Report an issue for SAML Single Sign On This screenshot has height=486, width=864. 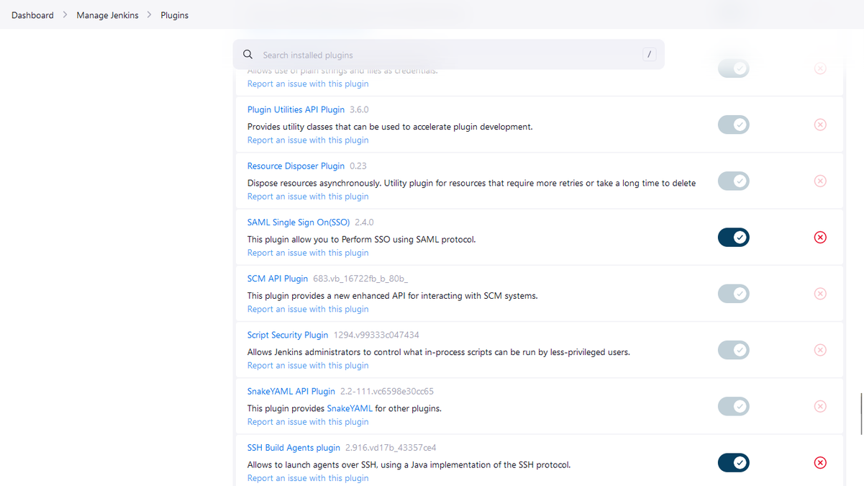point(308,253)
